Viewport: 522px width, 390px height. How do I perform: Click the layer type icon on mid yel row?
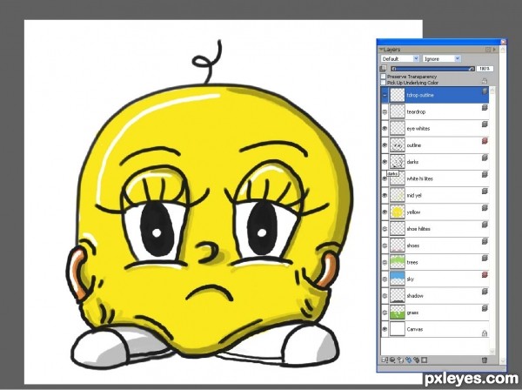click(485, 191)
